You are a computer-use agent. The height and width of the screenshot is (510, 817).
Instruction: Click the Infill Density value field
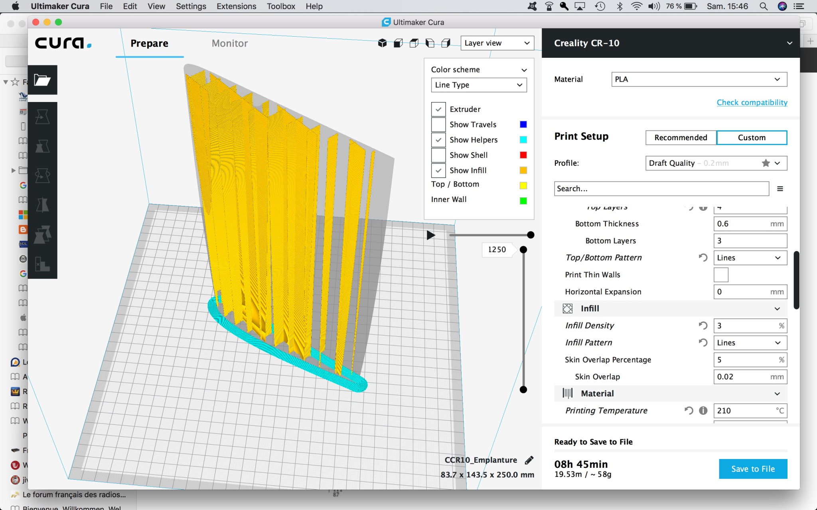click(750, 326)
